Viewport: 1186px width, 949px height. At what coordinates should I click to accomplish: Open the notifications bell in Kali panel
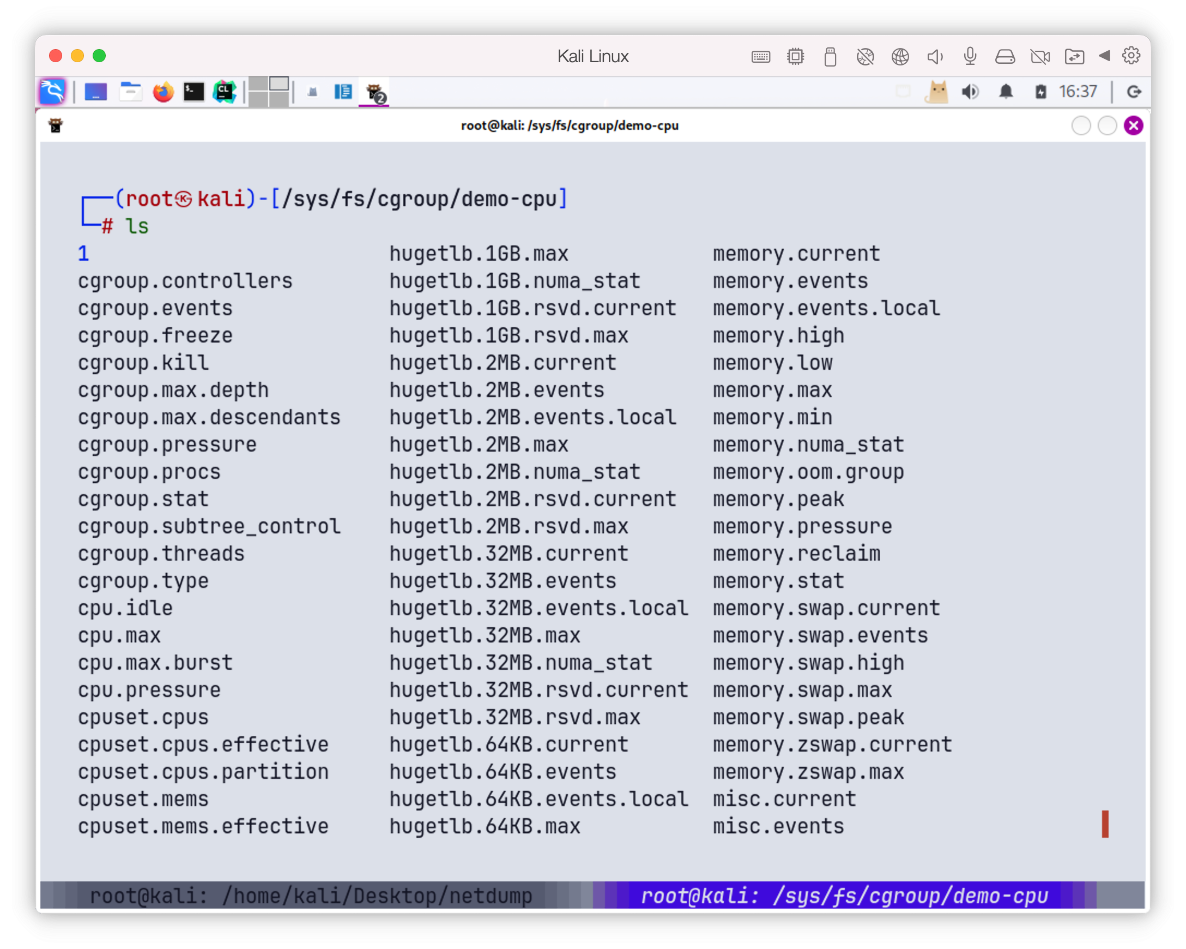click(1006, 92)
